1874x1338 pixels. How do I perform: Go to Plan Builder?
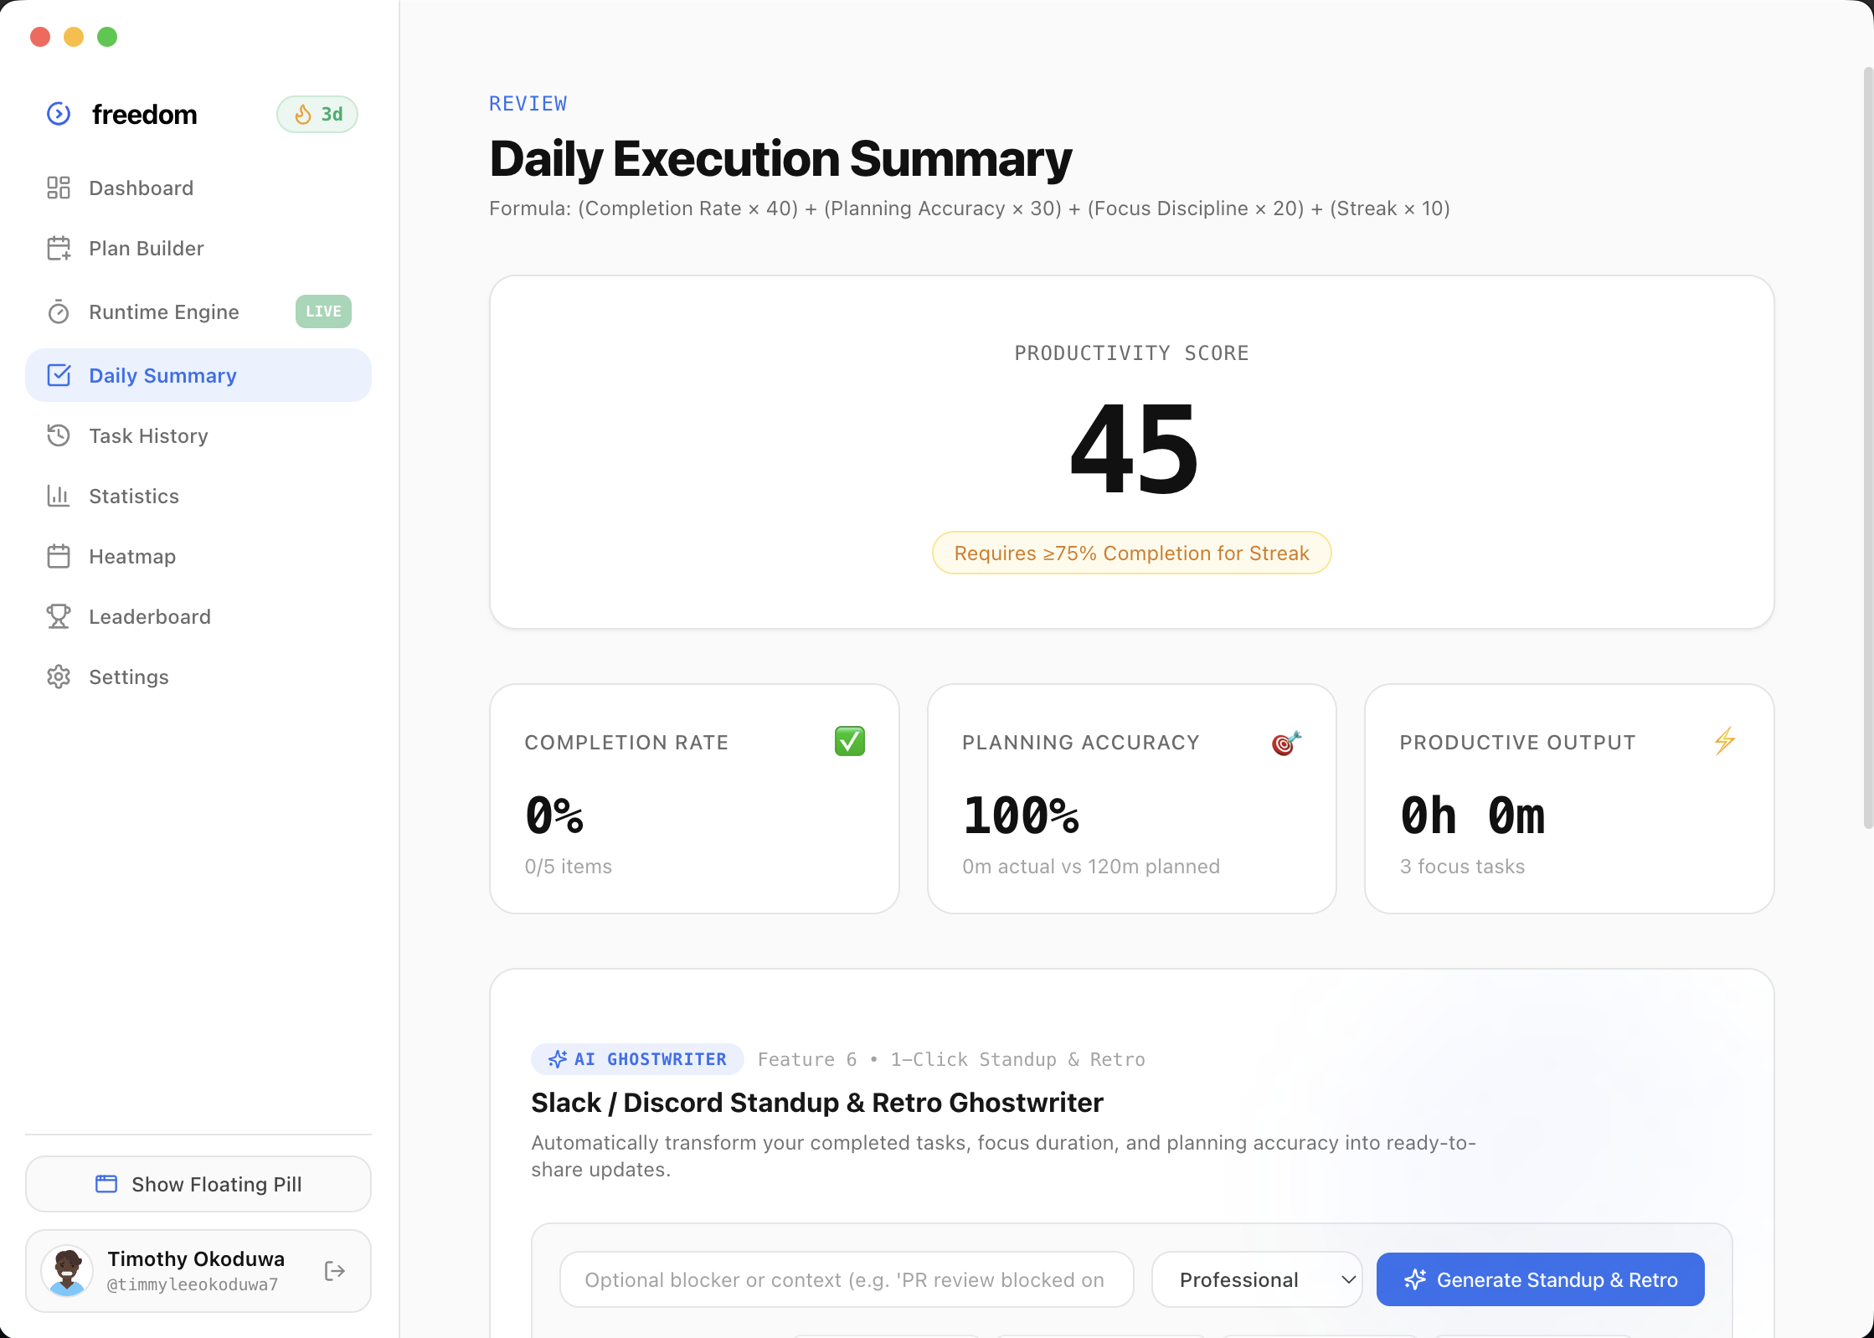(198, 248)
